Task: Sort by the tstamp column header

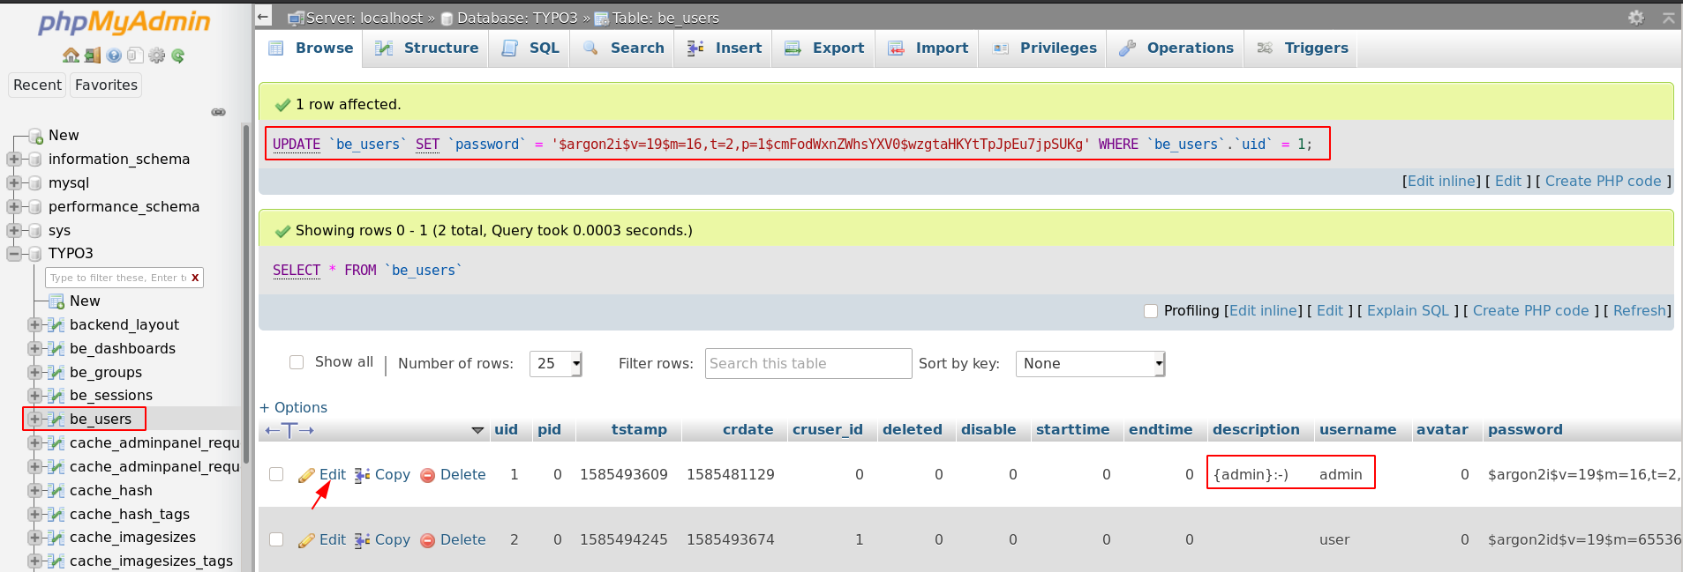Action: click(639, 430)
